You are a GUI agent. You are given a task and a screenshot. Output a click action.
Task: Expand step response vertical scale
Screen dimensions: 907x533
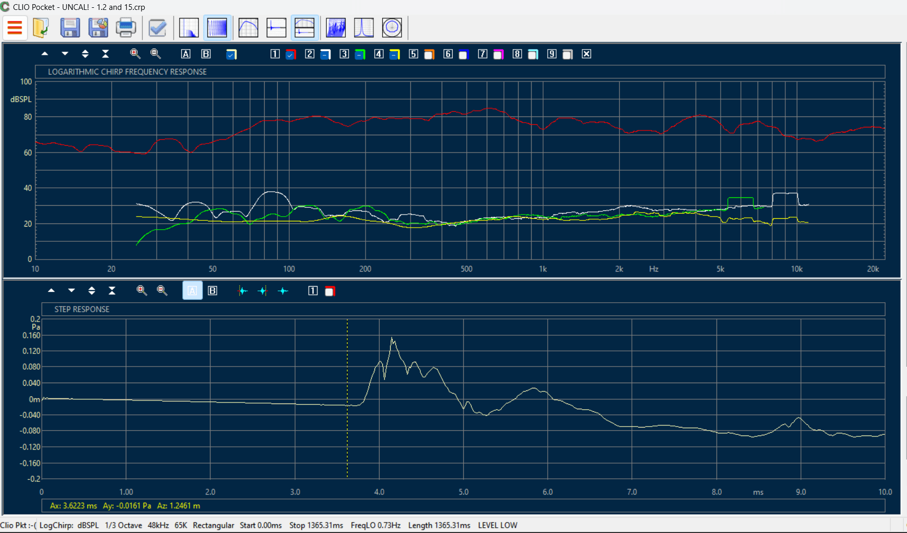pyautogui.click(x=92, y=291)
